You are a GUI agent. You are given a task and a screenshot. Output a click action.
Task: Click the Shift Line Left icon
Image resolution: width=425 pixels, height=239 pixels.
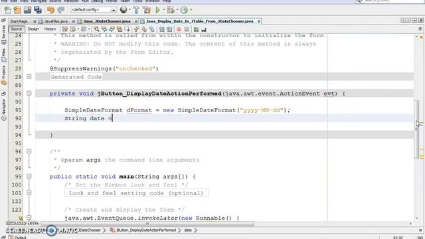pos(162,29)
